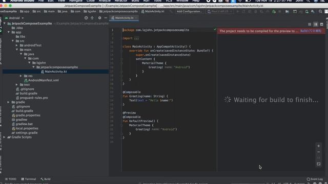
Task: Open the Help menu
Action: coord(196,1)
